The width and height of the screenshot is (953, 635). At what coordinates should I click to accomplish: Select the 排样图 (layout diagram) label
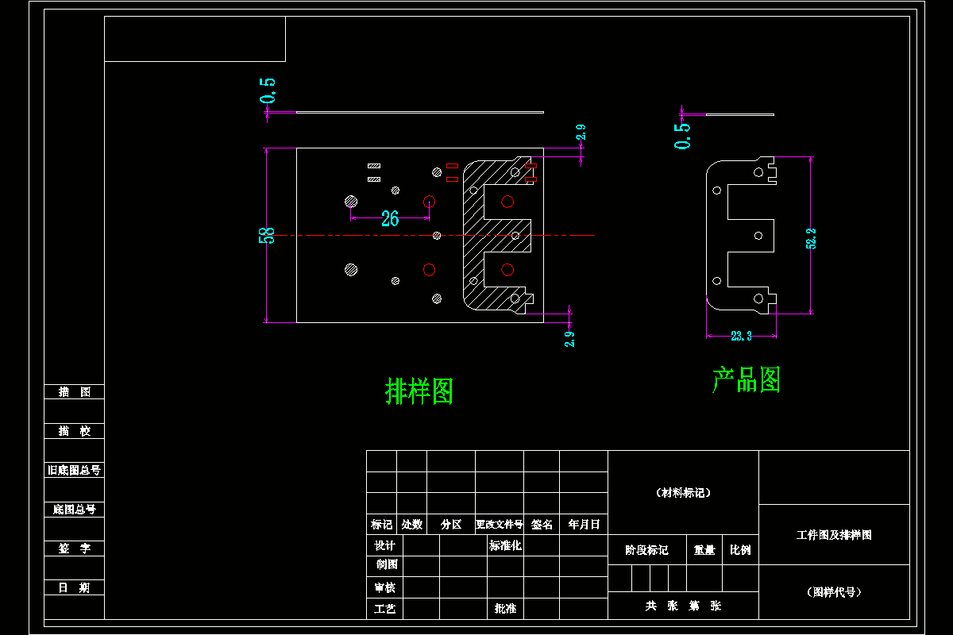[419, 388]
